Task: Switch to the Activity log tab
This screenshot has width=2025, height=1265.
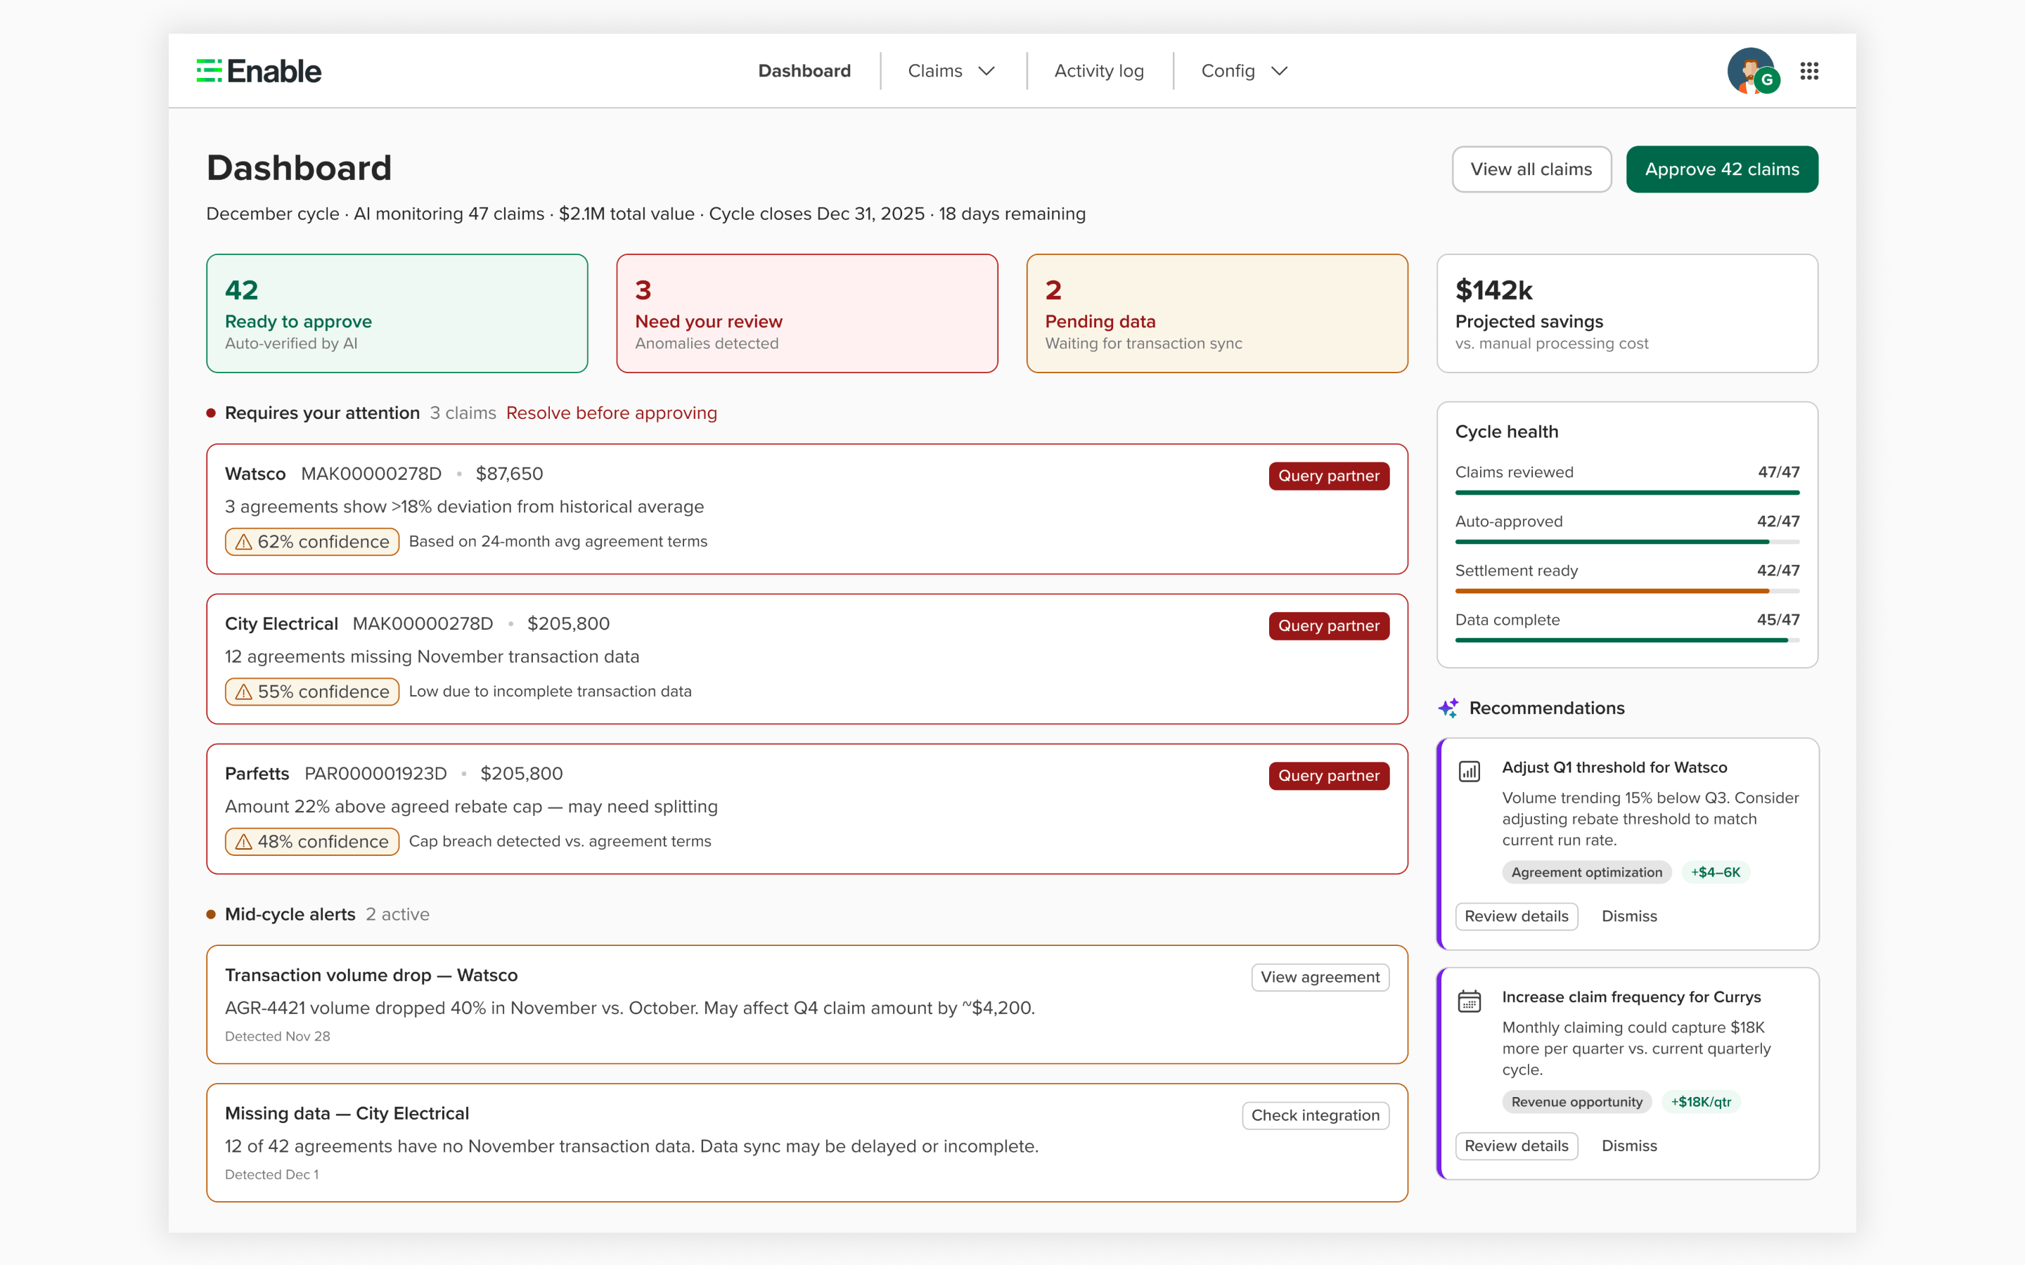Action: (x=1100, y=70)
